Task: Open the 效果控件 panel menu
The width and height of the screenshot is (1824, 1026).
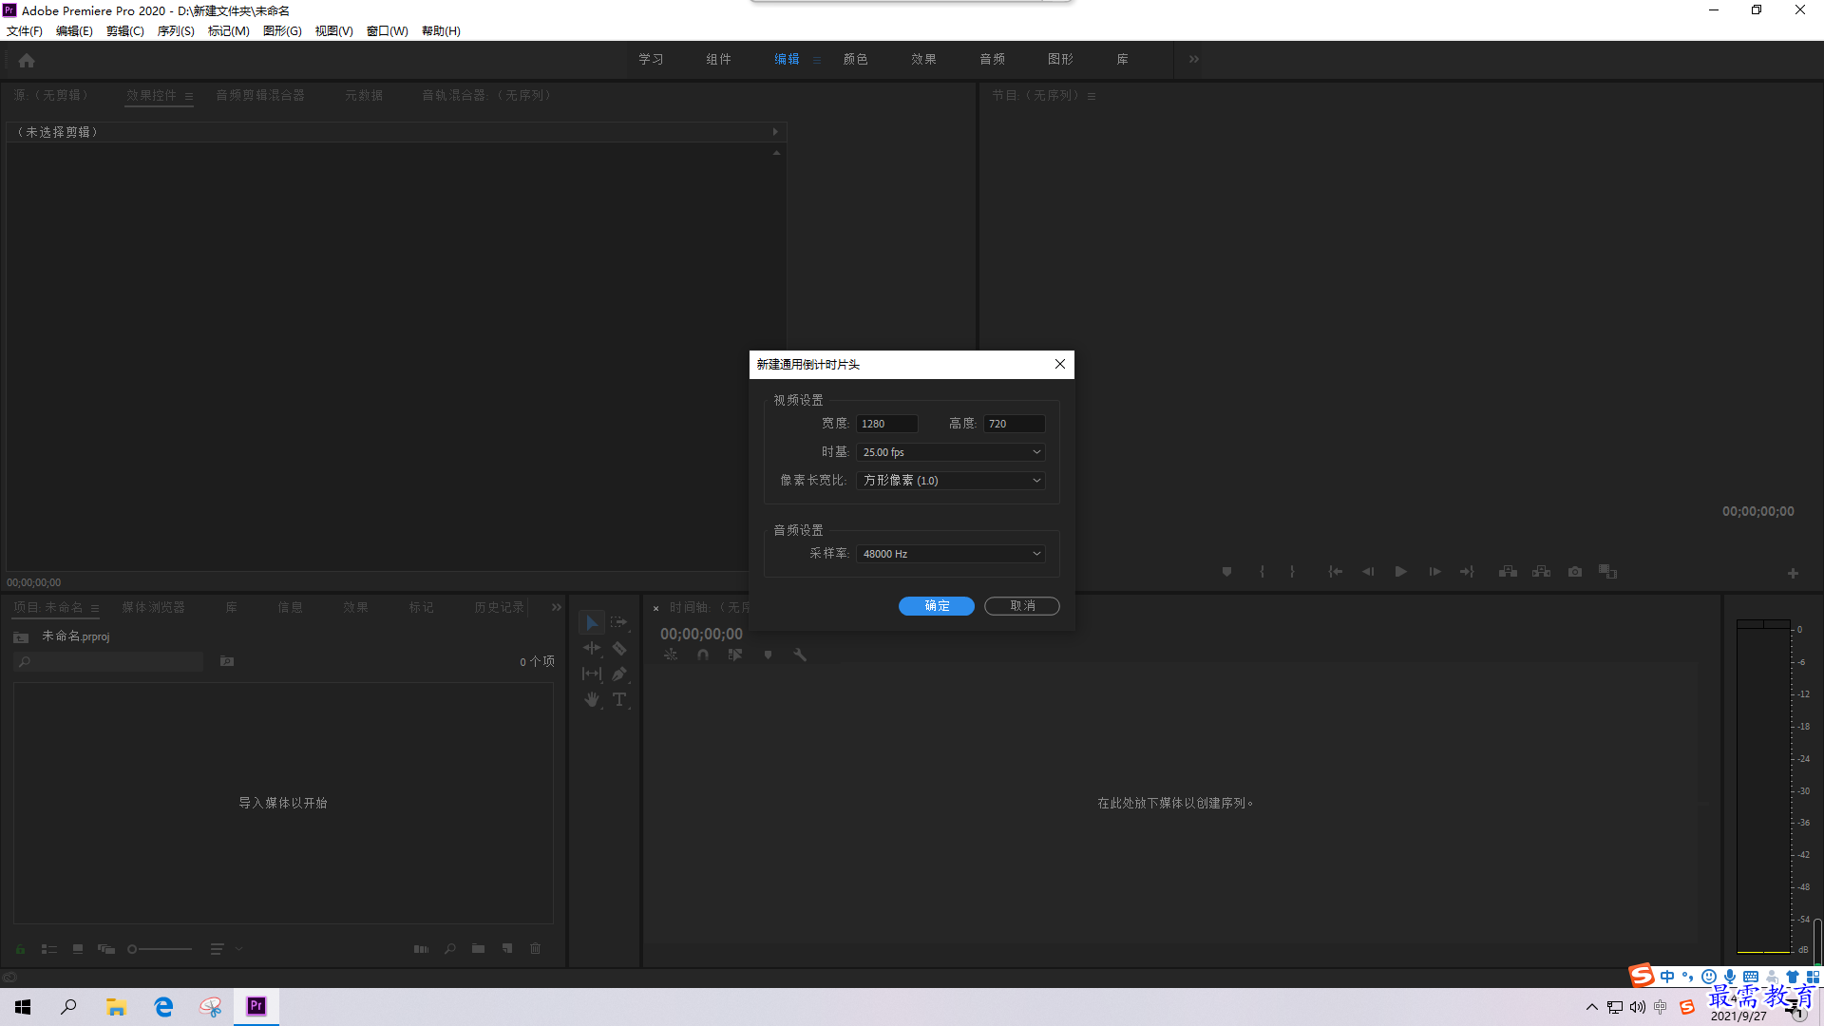Action: click(x=189, y=96)
